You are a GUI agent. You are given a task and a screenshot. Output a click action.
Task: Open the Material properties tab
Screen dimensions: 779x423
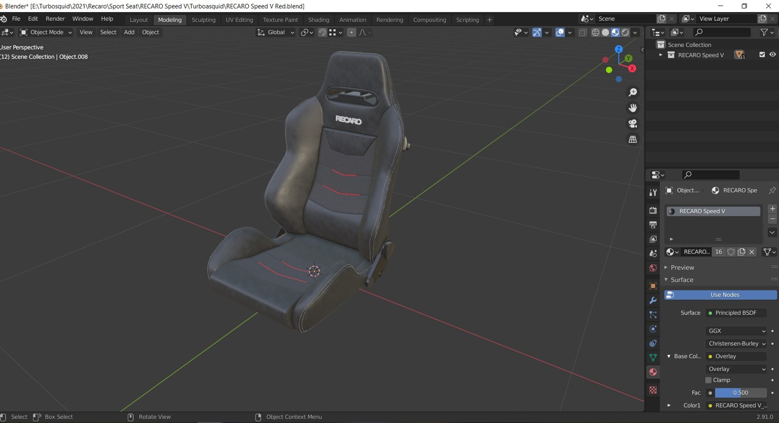[653, 372]
